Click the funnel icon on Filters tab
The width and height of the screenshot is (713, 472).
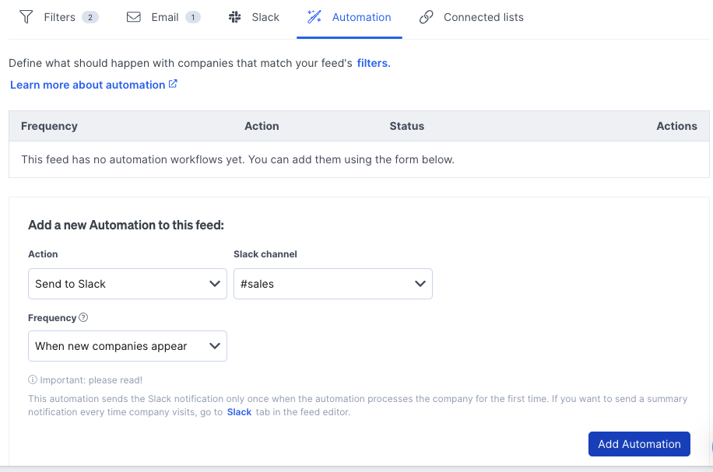click(x=26, y=16)
